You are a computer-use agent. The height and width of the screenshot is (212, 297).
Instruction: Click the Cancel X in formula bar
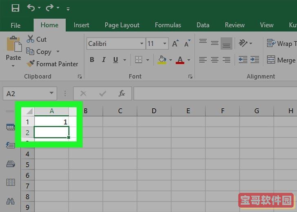[83, 93]
